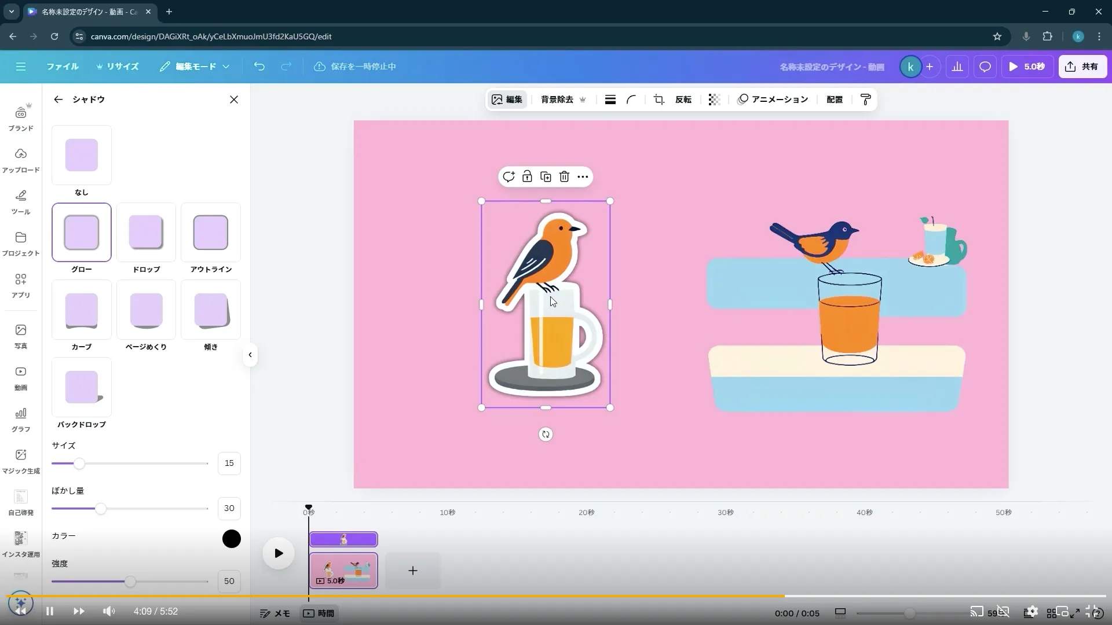This screenshot has height=625, width=1112.
Task: Select the copy style roller icon
Action: pos(865,100)
